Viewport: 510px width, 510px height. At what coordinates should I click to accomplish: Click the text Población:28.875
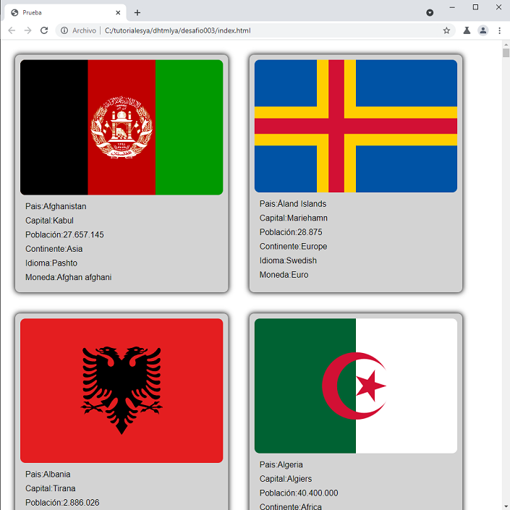click(291, 232)
